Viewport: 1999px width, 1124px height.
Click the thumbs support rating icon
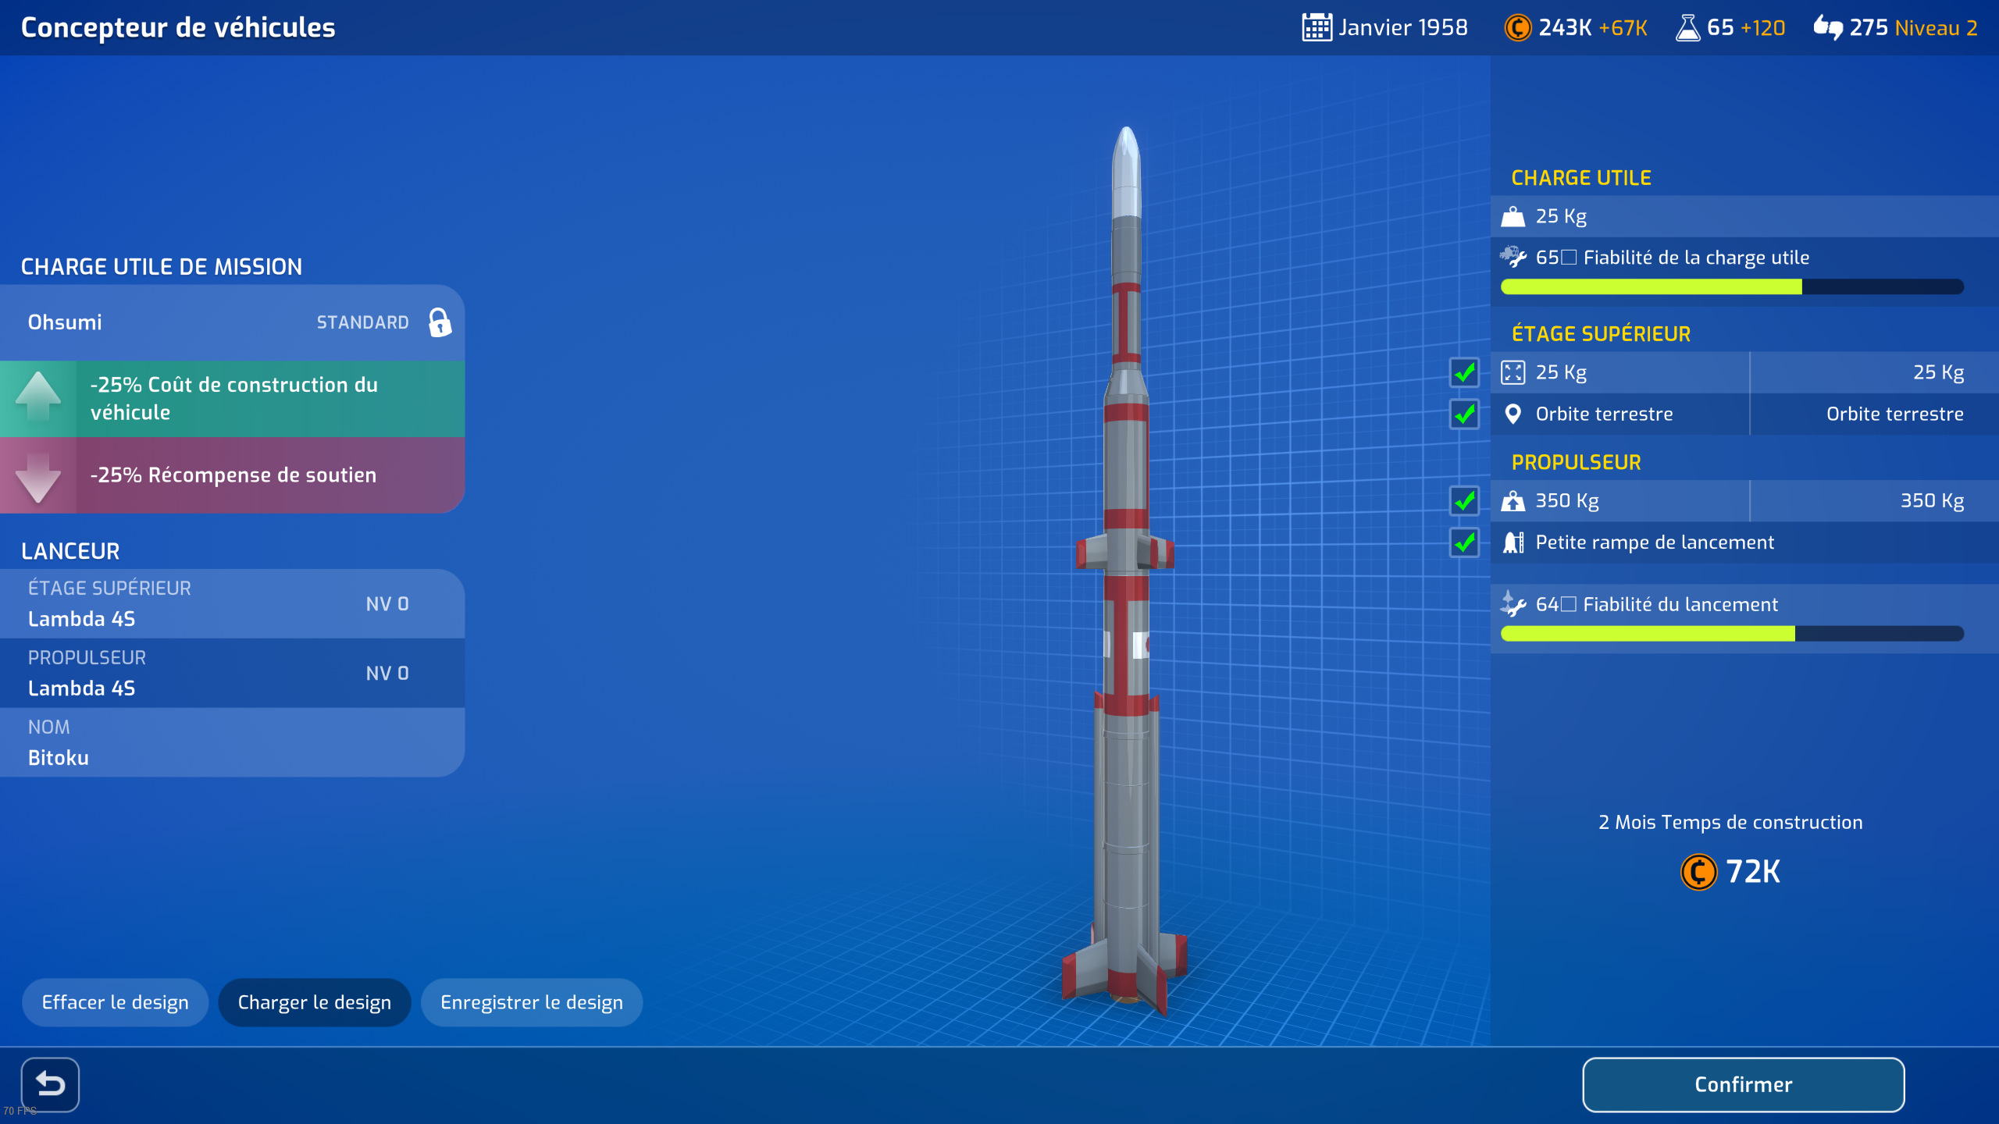pyautogui.click(x=1828, y=27)
